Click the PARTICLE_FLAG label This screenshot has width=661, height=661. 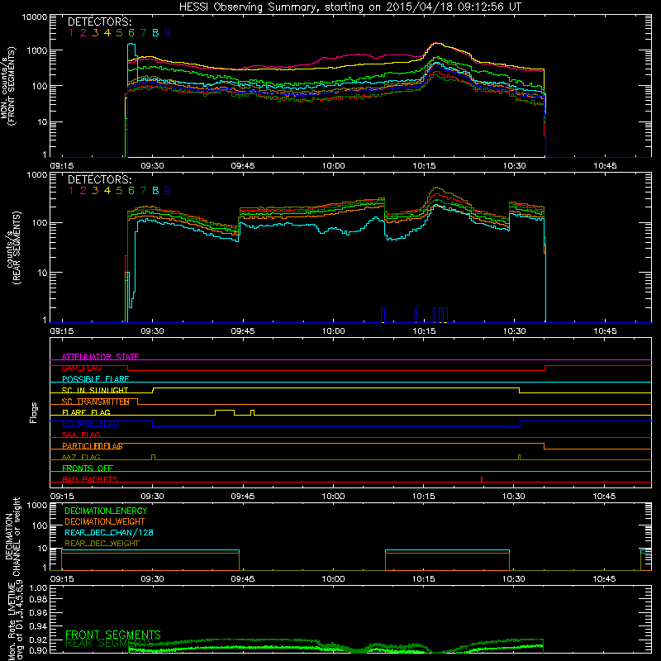pos(93,446)
